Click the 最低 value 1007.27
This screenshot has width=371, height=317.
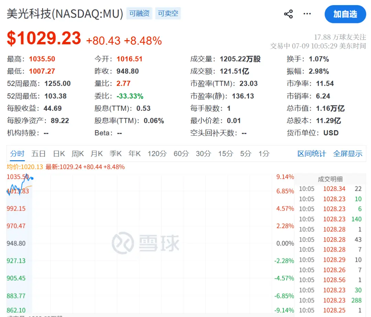pyautogui.click(x=42, y=71)
